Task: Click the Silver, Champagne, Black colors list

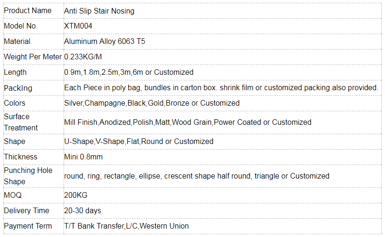Action: coord(152,103)
